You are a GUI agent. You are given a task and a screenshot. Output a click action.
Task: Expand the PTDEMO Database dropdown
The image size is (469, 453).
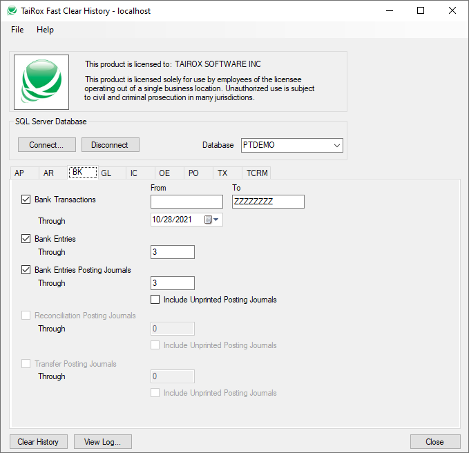337,145
